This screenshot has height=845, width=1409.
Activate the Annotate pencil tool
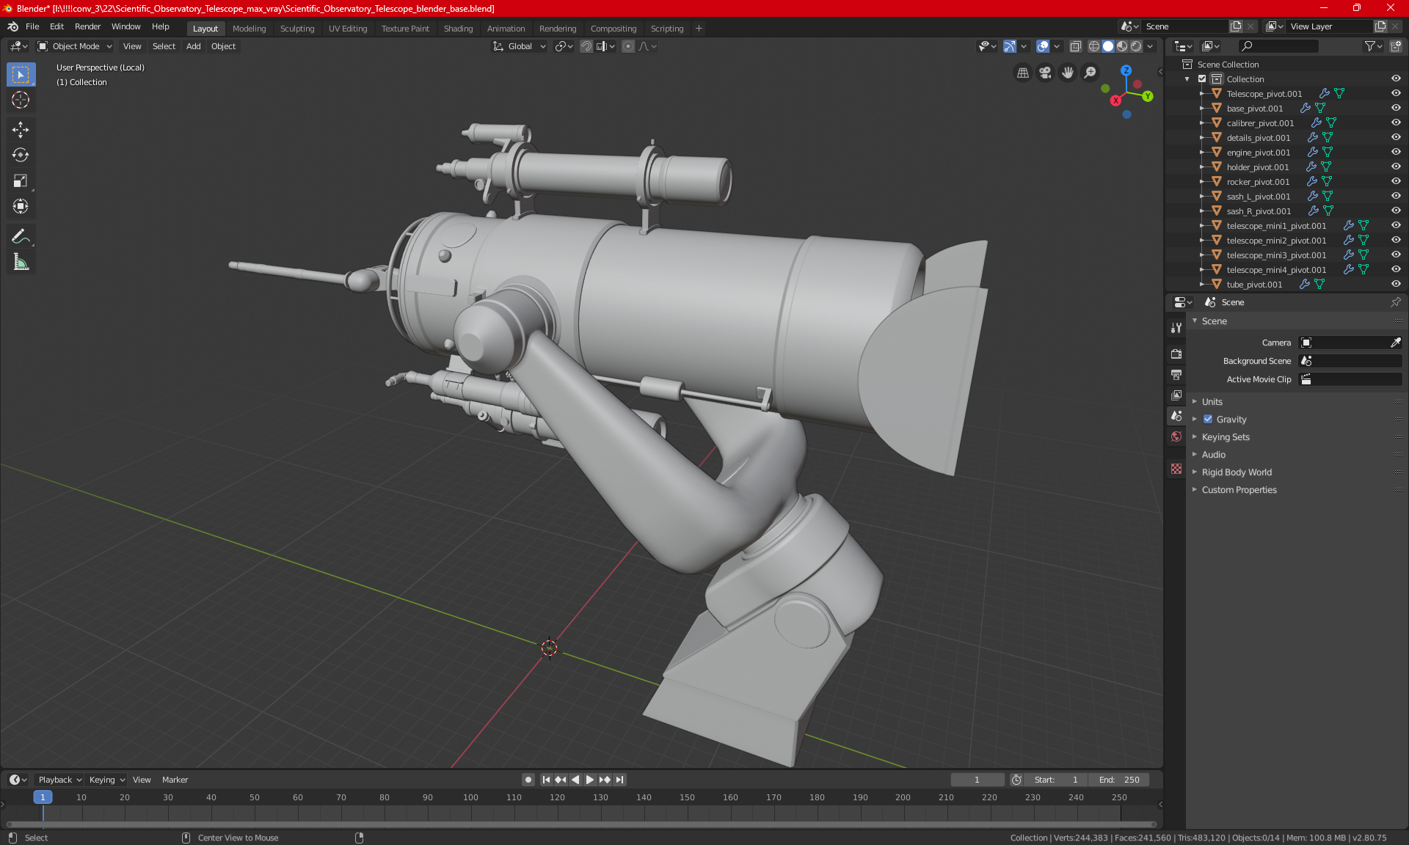coord(21,236)
